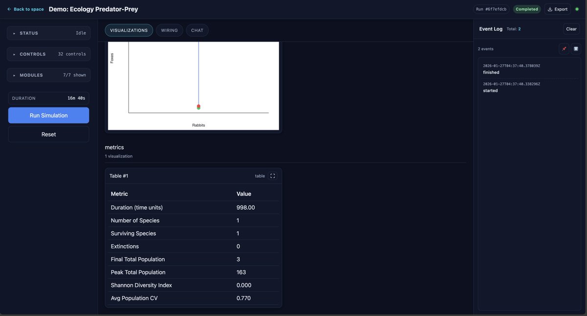The height and width of the screenshot is (316, 587).
Task: Click the Table #1 title
Action: pyautogui.click(x=119, y=176)
